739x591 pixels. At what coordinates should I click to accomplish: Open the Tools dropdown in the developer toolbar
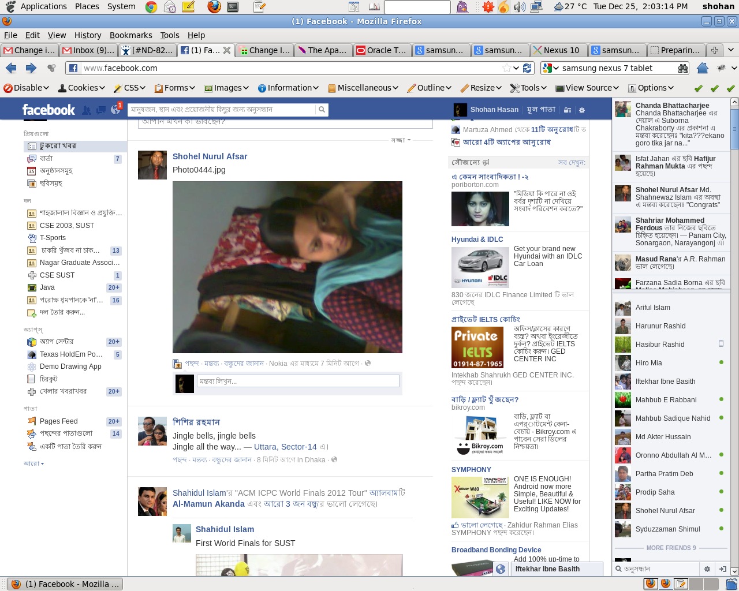coord(529,88)
